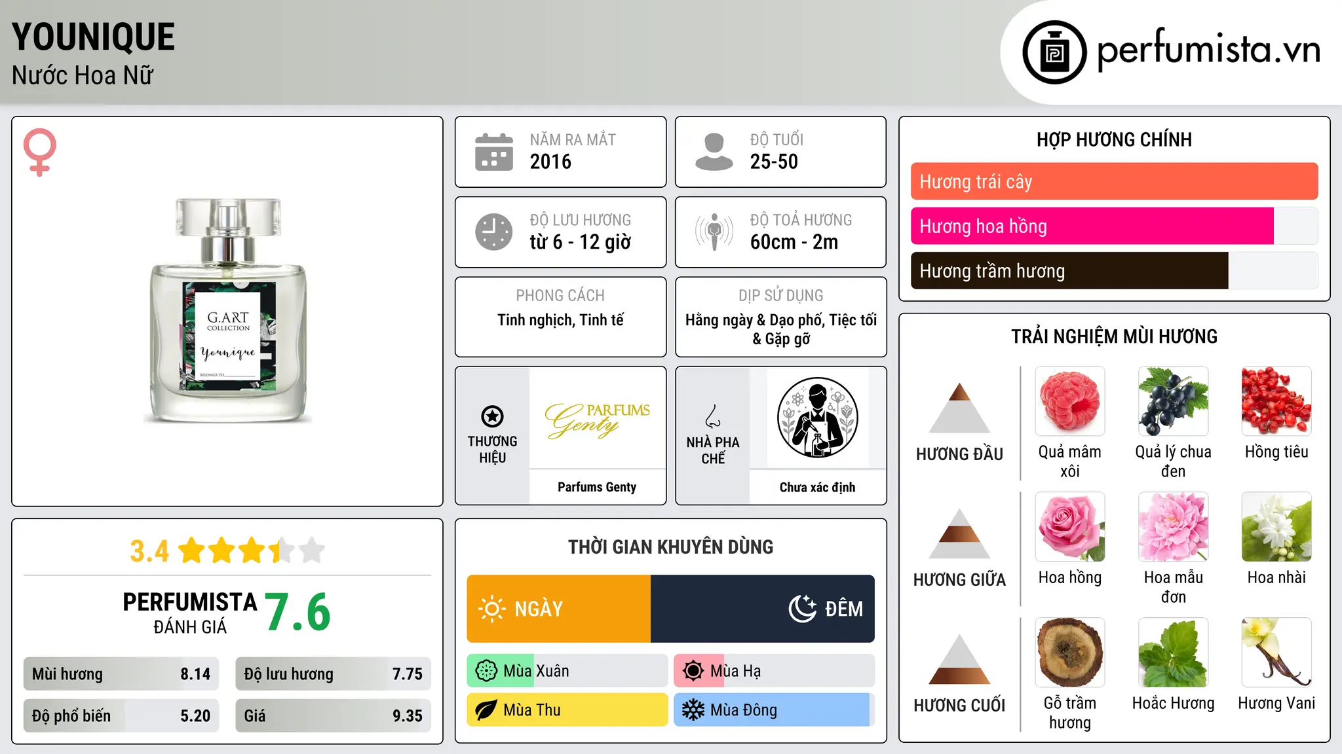Click the dark brown Hương trầm hương bar

[x=1069, y=270]
